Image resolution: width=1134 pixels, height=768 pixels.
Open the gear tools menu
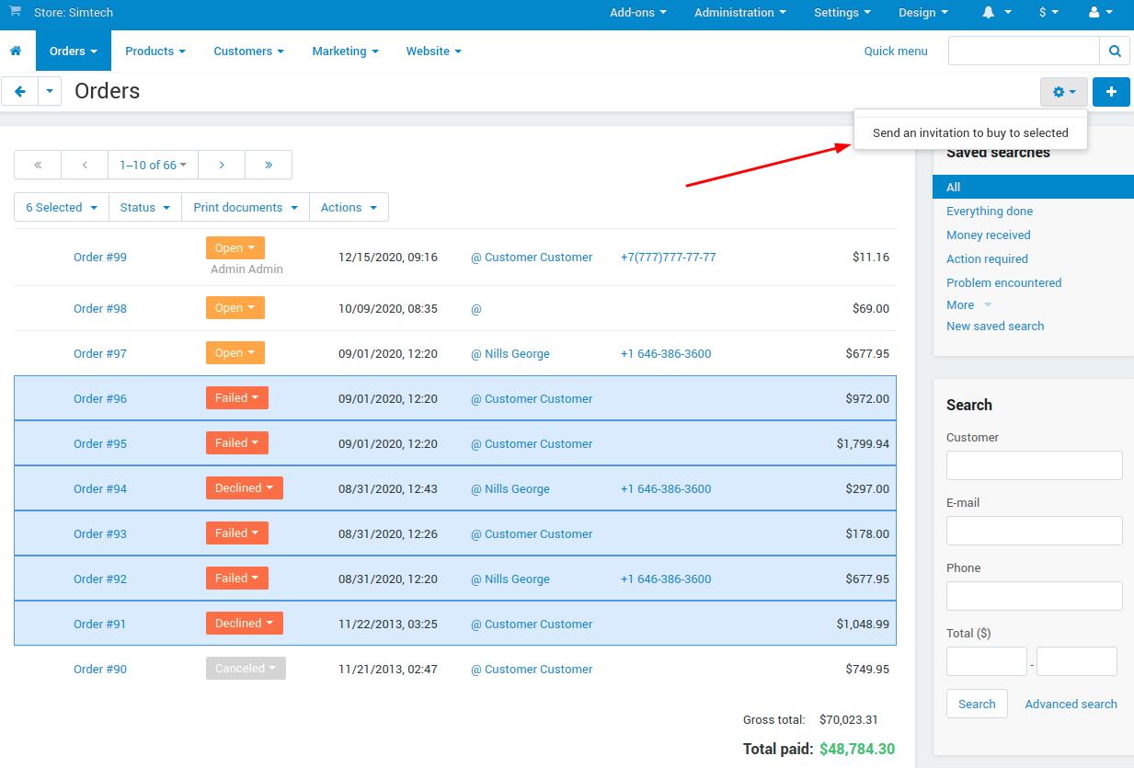1064,92
